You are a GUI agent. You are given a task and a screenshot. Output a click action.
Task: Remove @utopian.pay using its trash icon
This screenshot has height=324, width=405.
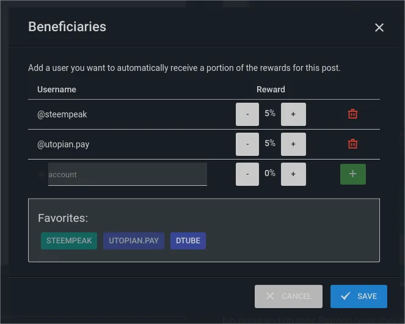pyautogui.click(x=352, y=144)
